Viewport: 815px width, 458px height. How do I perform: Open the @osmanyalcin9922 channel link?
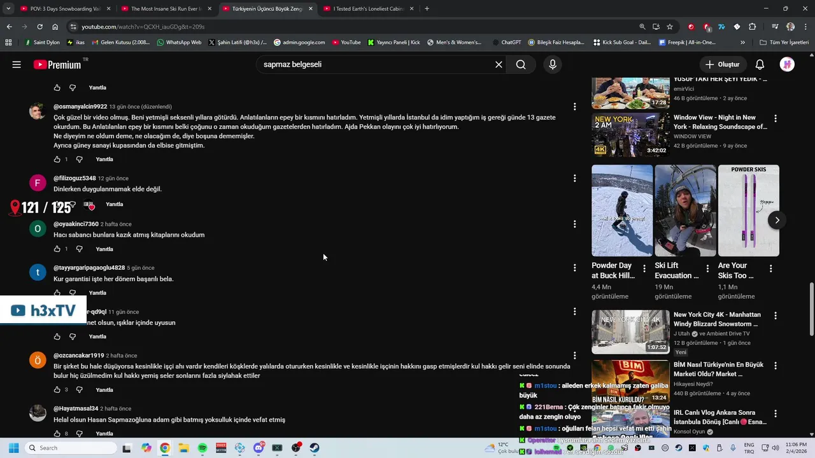[x=80, y=107]
